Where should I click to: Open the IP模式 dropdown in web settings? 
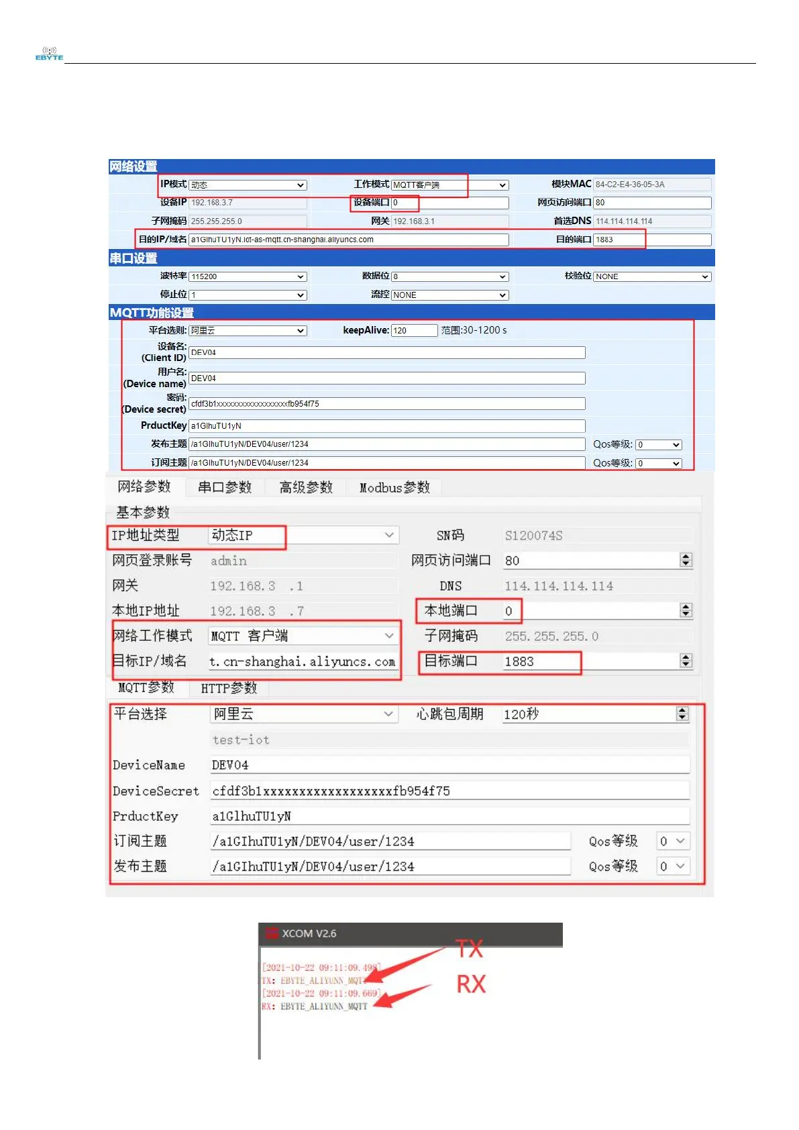click(x=248, y=185)
